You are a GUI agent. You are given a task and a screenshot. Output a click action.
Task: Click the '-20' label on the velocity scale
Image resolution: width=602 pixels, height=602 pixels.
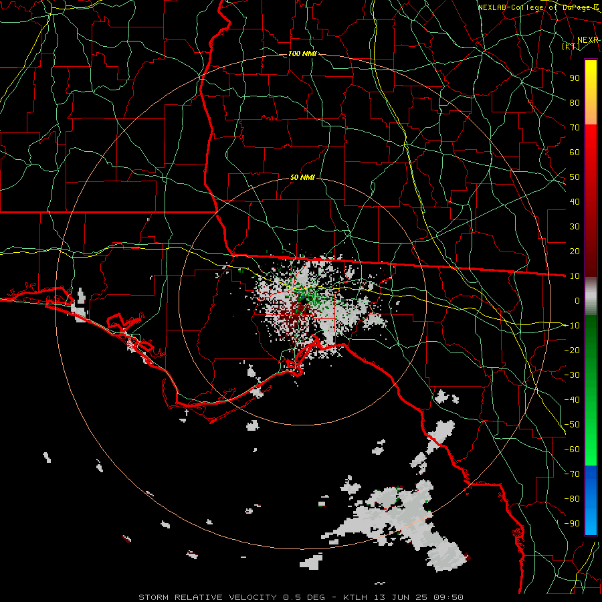572,350
